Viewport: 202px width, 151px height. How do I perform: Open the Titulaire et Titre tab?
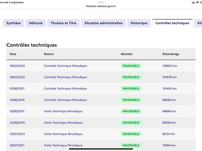64,23
